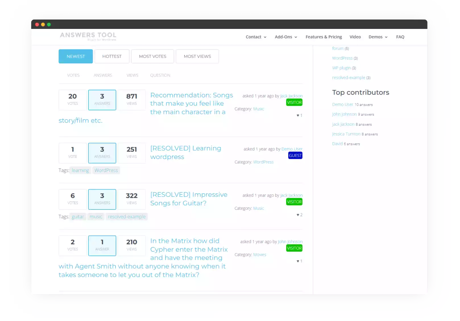460x321 pixels.
Task: Open Features & Pricing from the menu
Action: [x=324, y=37]
